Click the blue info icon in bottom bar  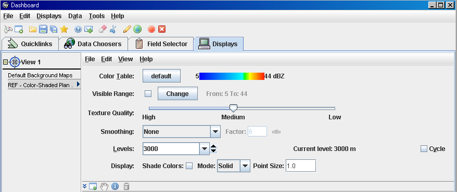[x=115, y=186]
